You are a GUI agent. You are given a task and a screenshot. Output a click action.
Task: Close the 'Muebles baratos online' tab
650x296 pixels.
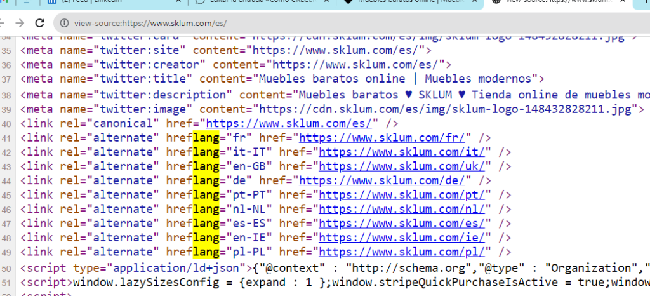click(x=475, y=3)
